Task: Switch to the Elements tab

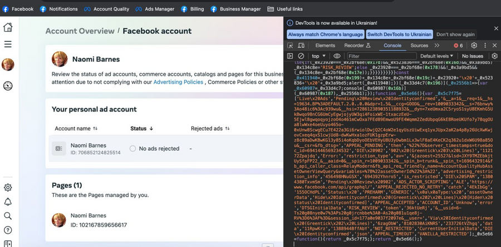Action: pos(325,46)
